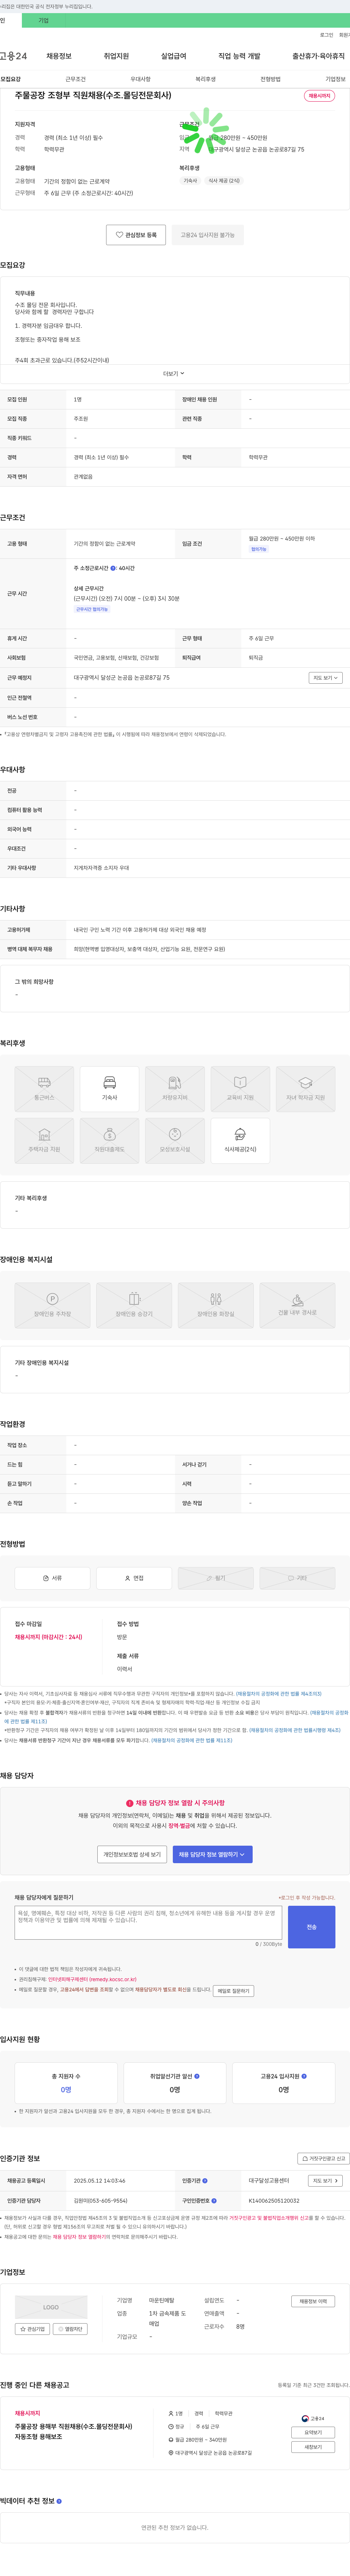Screen dimensions: 350x2576
Task: Click the 주택자금 지원 benefit icon
Action: click(x=44, y=1141)
